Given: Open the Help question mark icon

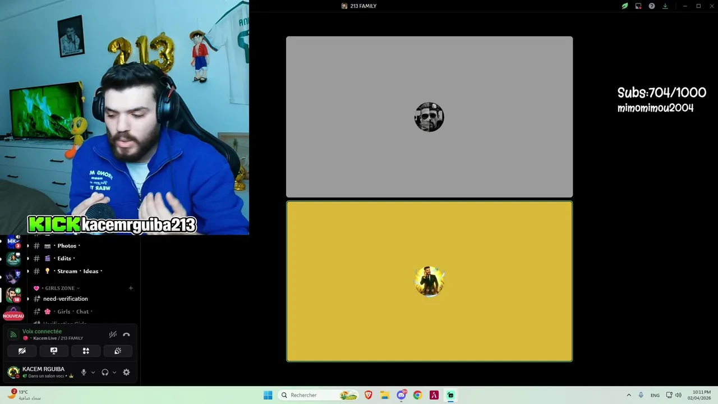Looking at the screenshot, I should (652, 6).
